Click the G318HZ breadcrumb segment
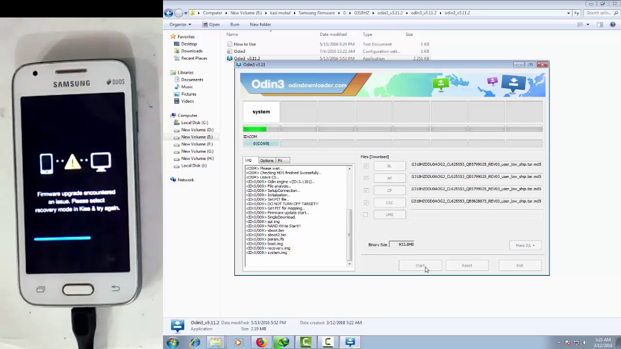Viewport: 621px width, 349px height. coord(361,13)
